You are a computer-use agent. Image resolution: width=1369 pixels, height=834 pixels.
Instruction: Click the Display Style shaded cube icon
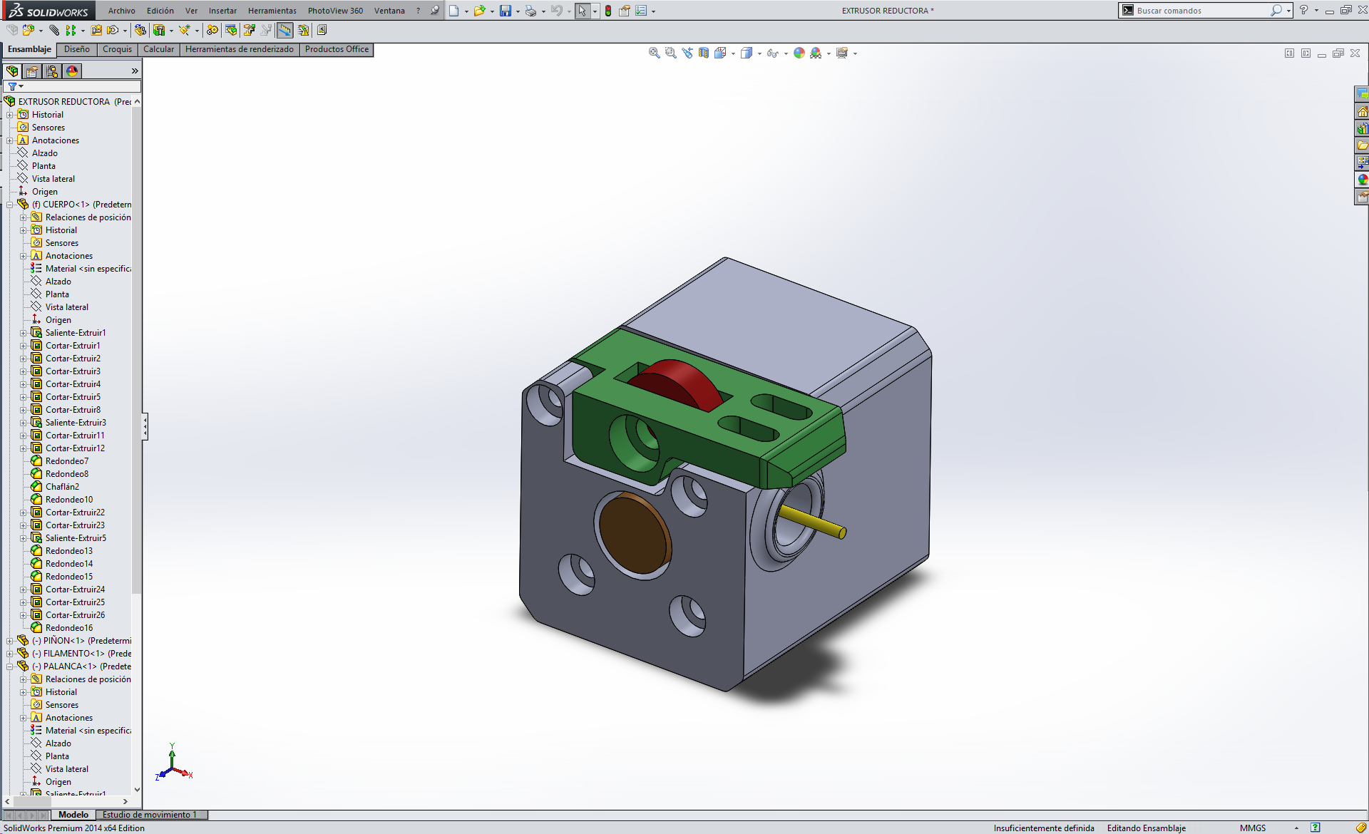[x=746, y=53]
